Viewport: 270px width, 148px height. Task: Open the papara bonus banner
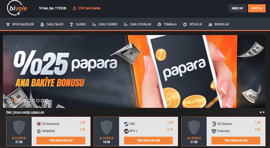tap(134, 71)
